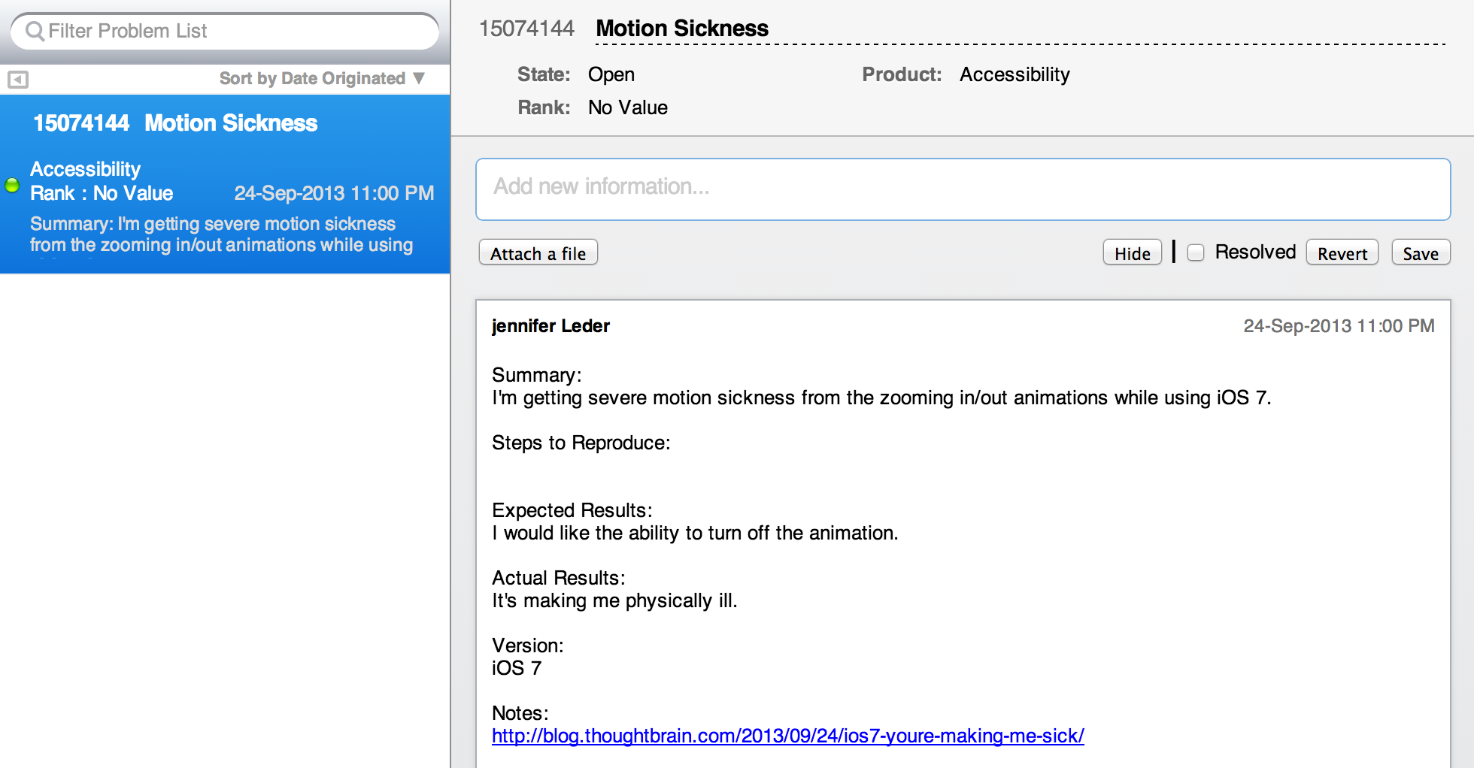Click the ability to turn off animation sentence
Image resolution: width=1474 pixels, height=768 pixels.
pos(695,533)
